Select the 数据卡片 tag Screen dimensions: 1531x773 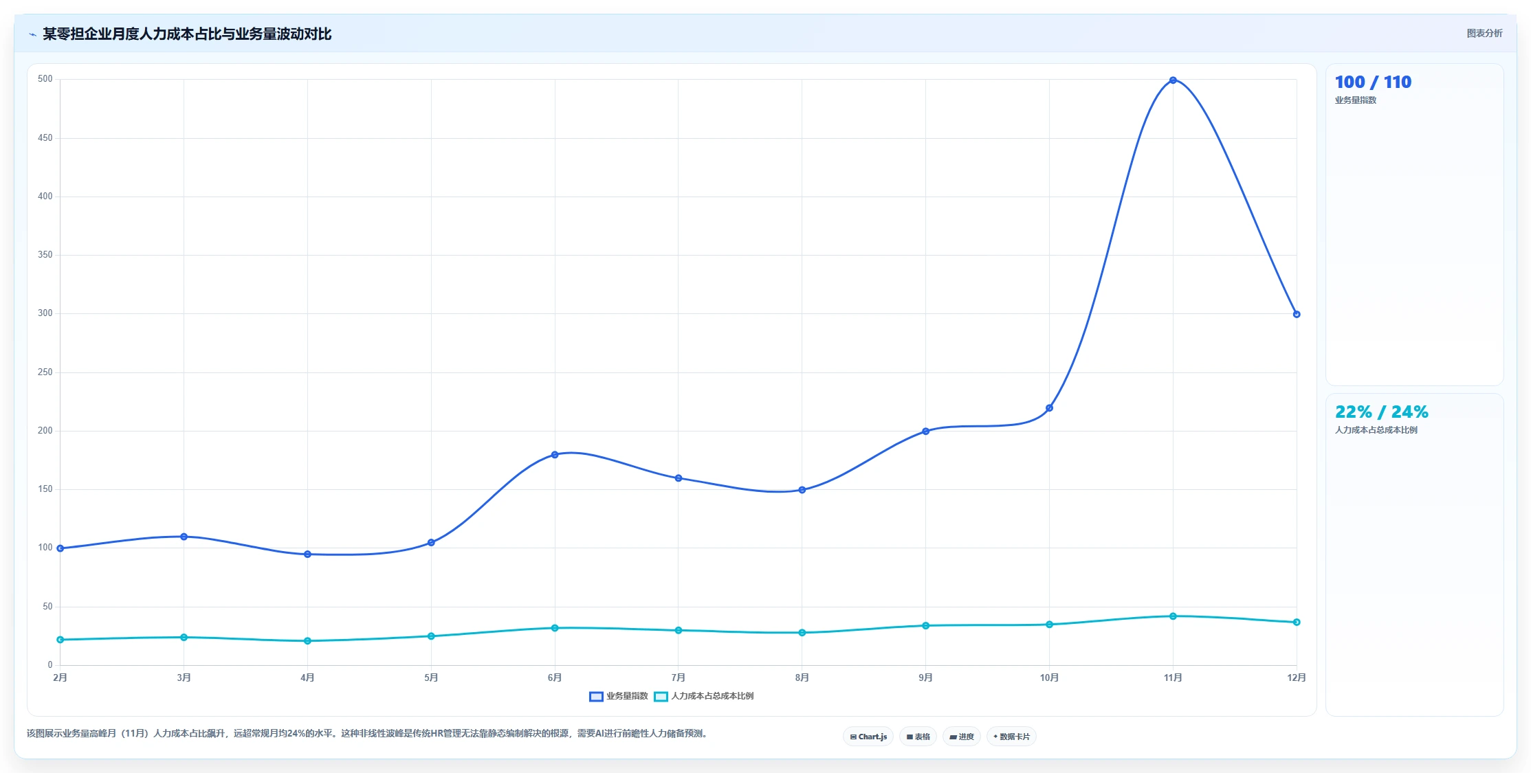[1011, 737]
